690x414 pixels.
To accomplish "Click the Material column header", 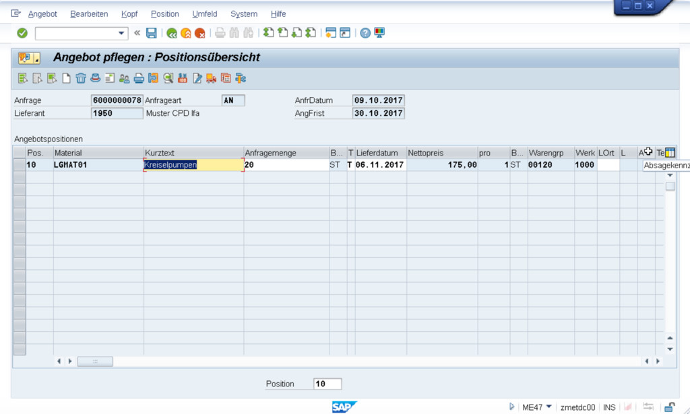I will pos(98,153).
